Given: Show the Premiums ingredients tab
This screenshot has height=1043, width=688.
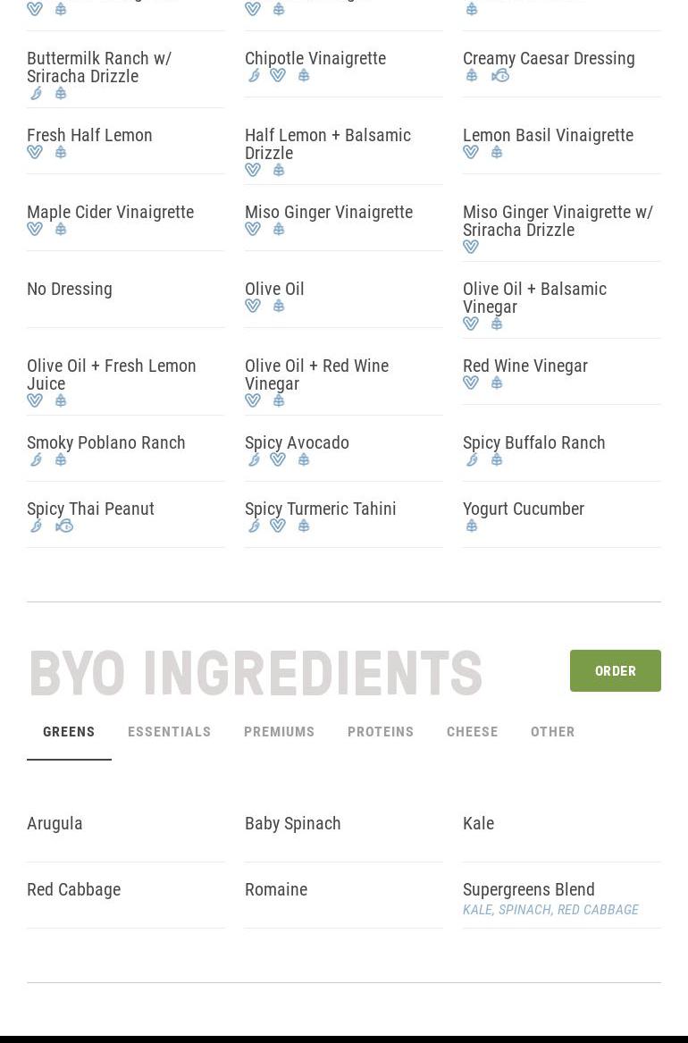Looking at the screenshot, I should tap(280, 732).
